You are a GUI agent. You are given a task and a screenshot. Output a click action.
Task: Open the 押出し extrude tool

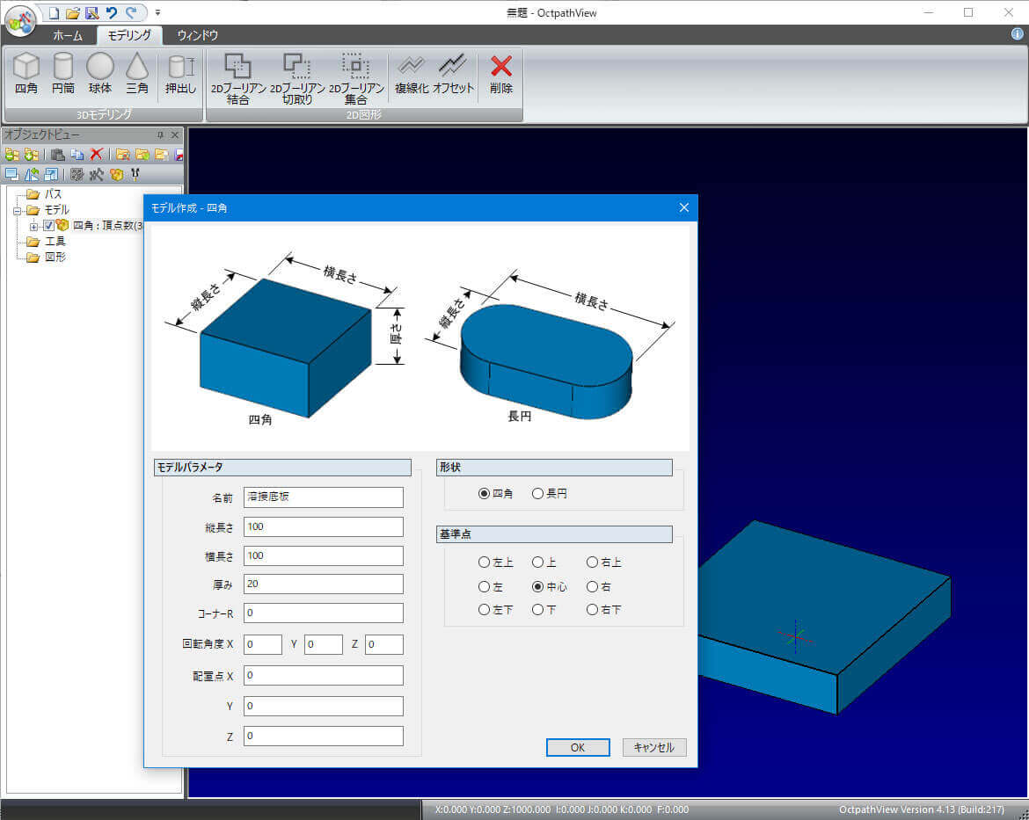[x=180, y=73]
